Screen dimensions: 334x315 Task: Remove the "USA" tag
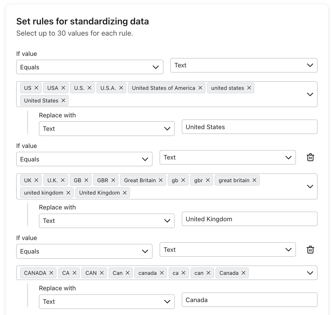pos(63,88)
